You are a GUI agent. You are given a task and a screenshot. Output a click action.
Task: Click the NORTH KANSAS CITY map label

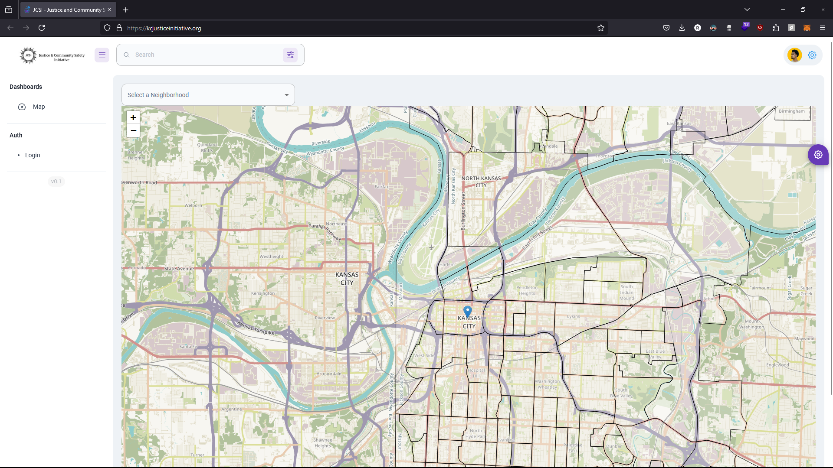[481, 182]
